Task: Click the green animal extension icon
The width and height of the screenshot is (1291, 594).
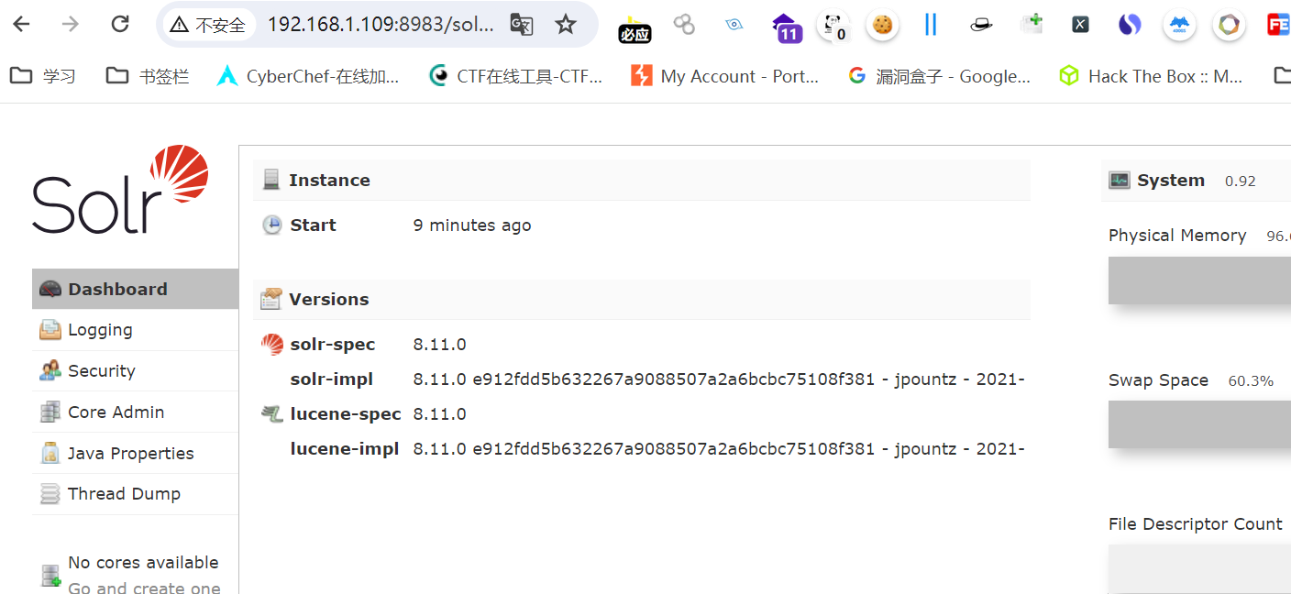Action: click(1032, 25)
